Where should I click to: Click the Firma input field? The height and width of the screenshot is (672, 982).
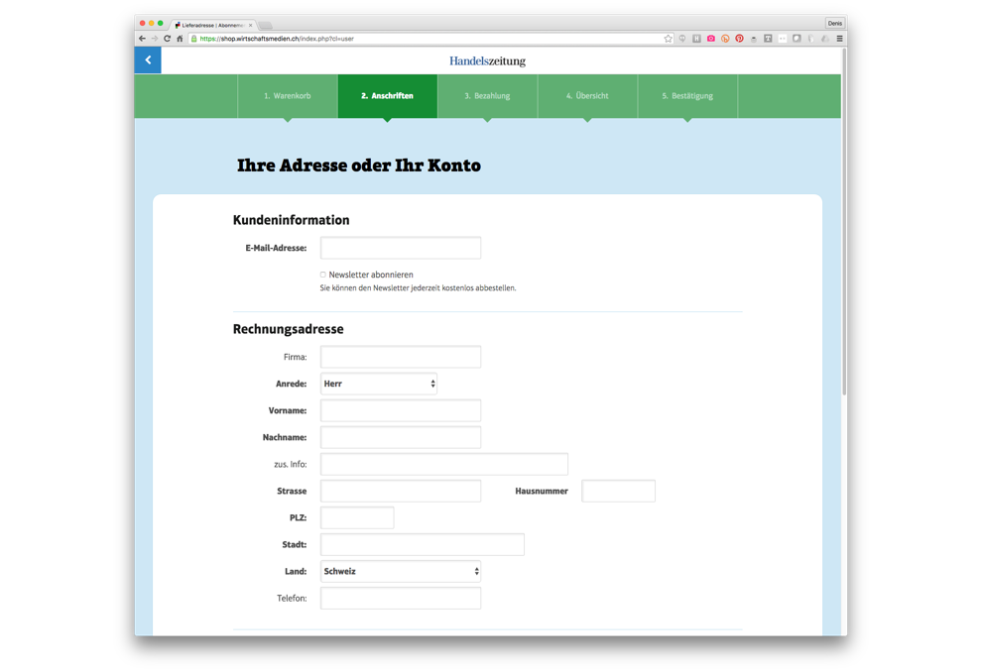(401, 357)
